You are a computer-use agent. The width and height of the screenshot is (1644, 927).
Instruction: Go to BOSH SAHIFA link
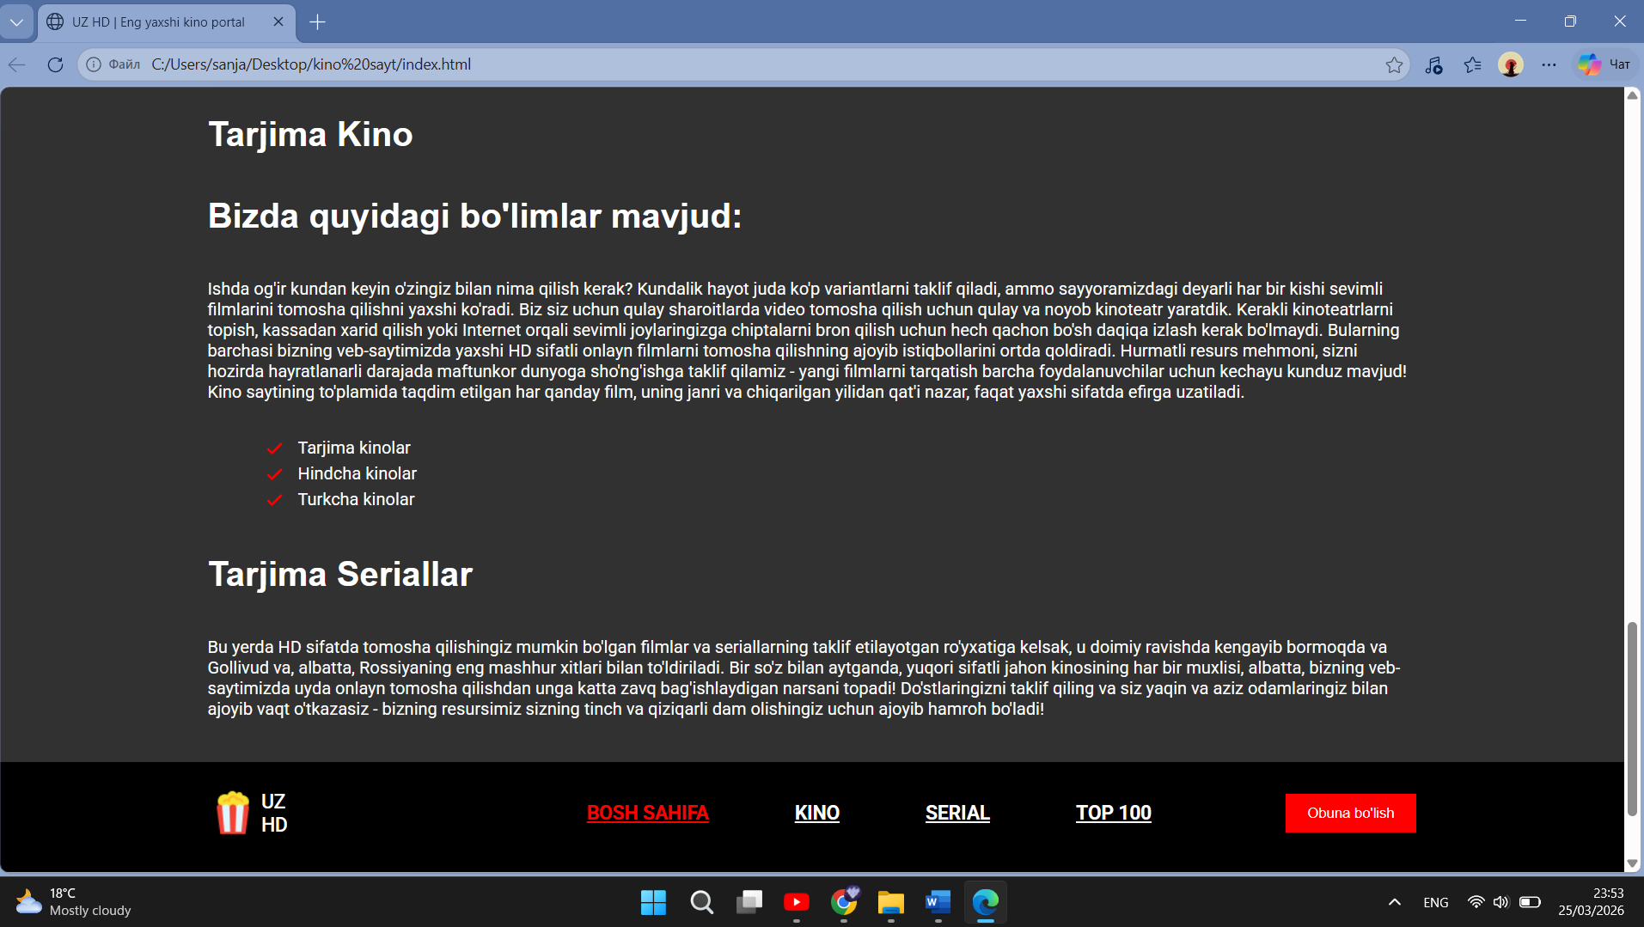tap(647, 813)
